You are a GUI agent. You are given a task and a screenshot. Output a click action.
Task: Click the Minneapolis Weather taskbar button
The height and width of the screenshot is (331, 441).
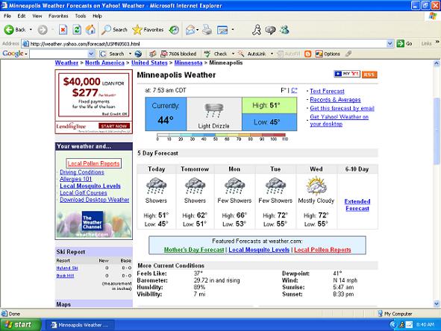pos(80,325)
